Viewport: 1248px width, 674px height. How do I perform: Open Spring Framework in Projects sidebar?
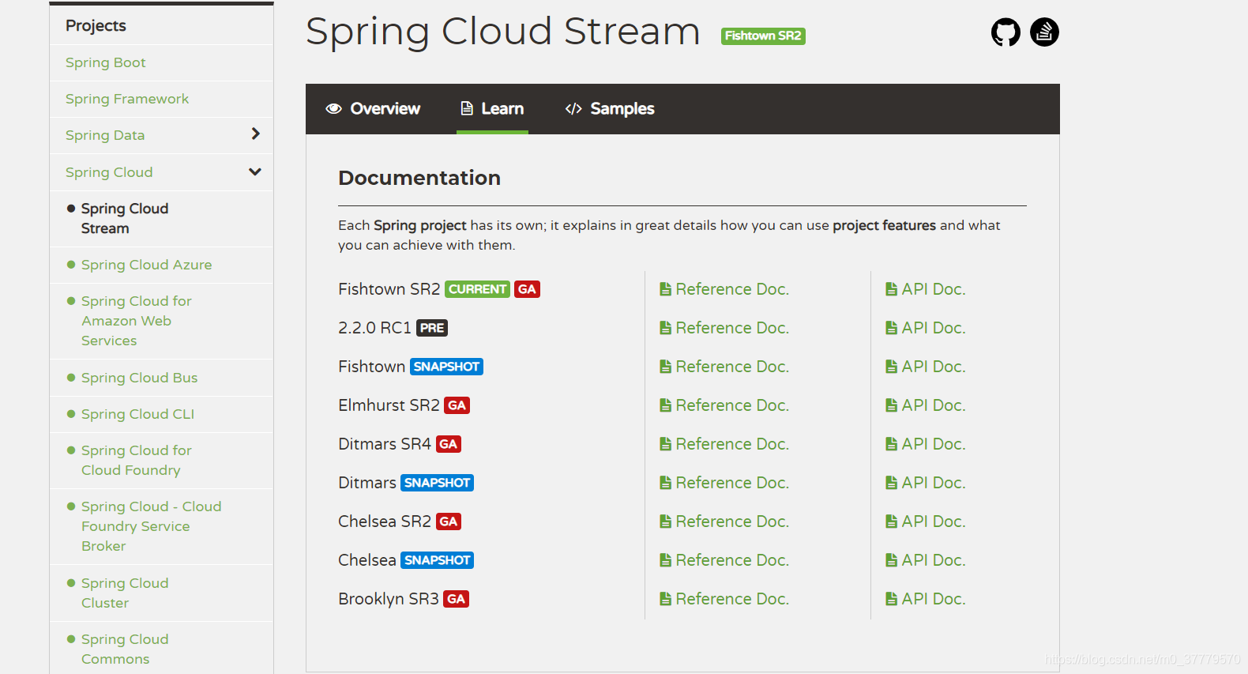click(127, 99)
